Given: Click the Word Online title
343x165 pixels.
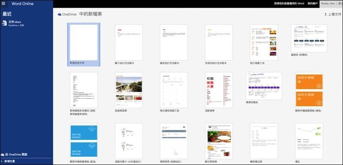Looking at the screenshot, I should pos(22,4).
